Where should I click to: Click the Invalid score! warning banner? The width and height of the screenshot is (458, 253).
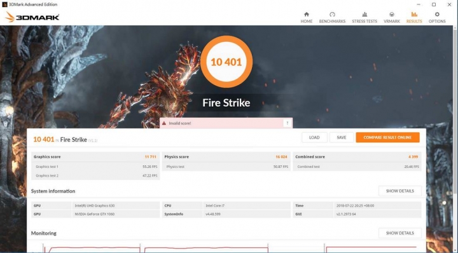(x=226, y=123)
